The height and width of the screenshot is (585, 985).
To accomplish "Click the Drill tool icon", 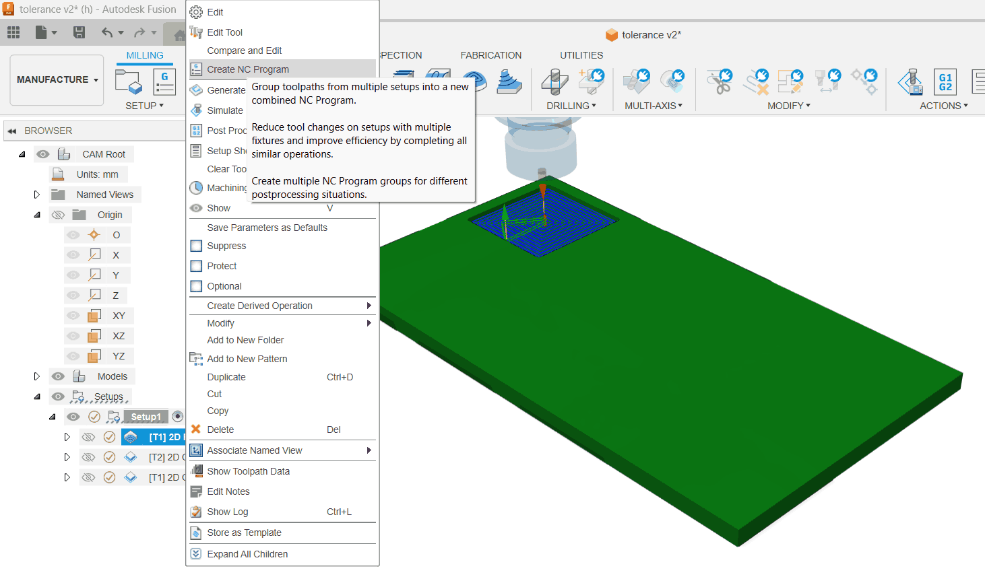I will click(x=554, y=81).
